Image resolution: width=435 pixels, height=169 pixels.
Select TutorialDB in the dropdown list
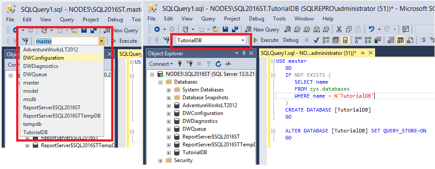(62, 132)
